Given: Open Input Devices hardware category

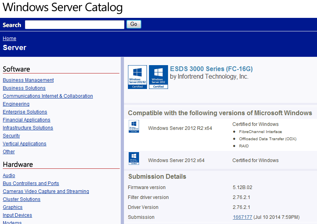Looking at the screenshot, I should point(17,215).
